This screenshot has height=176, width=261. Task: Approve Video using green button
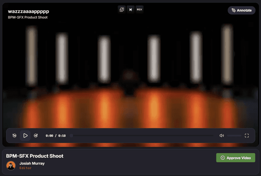tap(236, 158)
